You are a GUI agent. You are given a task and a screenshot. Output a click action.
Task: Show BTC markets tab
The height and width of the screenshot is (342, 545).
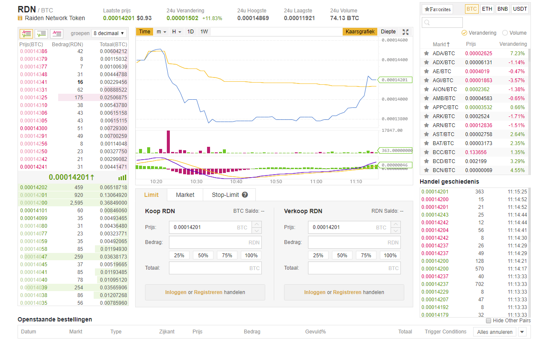(471, 9)
